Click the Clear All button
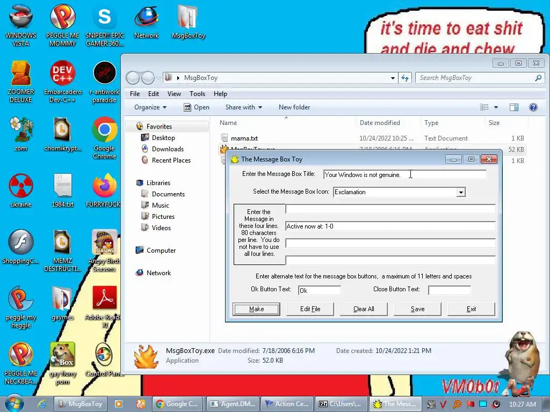 pos(364,309)
